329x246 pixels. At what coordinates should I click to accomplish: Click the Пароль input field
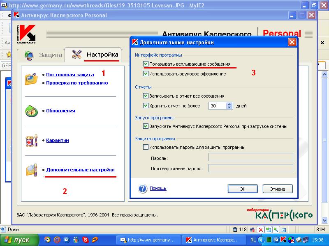(250, 157)
